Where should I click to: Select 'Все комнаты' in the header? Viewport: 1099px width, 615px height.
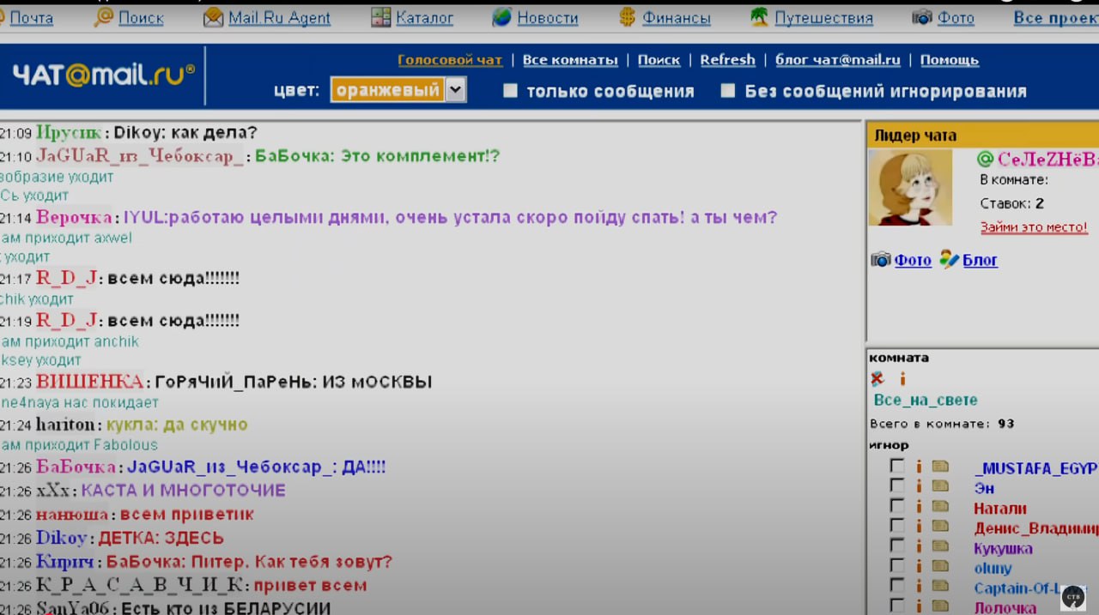570,59
